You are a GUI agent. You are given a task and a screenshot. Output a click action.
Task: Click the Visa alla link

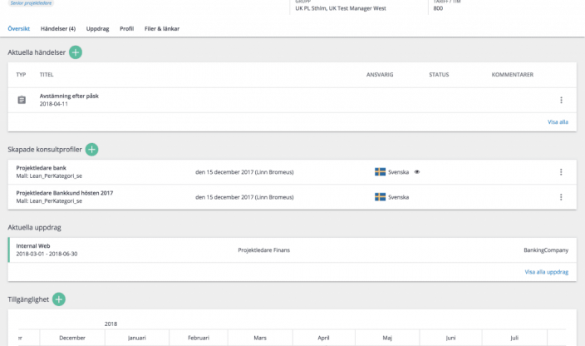558,121
